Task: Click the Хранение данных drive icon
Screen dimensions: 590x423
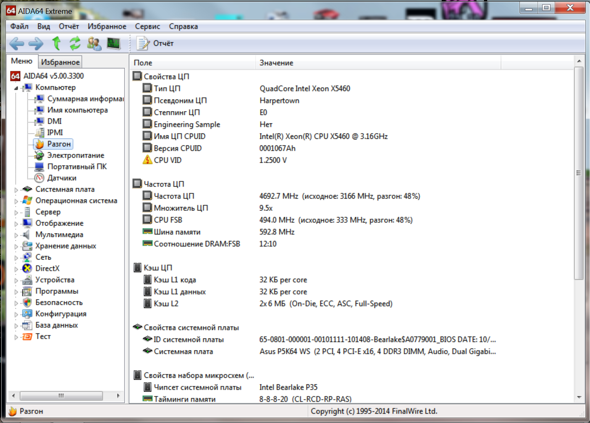Action: [x=28, y=246]
